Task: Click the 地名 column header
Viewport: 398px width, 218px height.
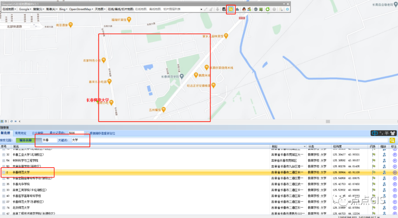Action: [141, 147]
